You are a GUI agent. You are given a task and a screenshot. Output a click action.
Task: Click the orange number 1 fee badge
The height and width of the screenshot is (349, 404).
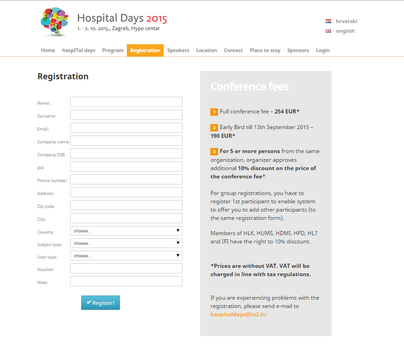click(x=214, y=112)
